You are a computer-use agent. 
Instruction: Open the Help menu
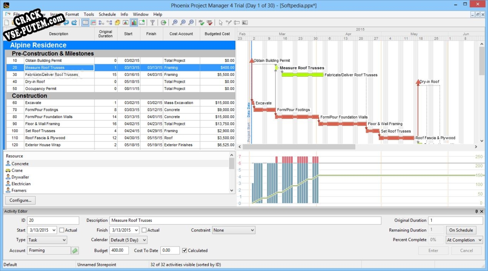pos(158,14)
